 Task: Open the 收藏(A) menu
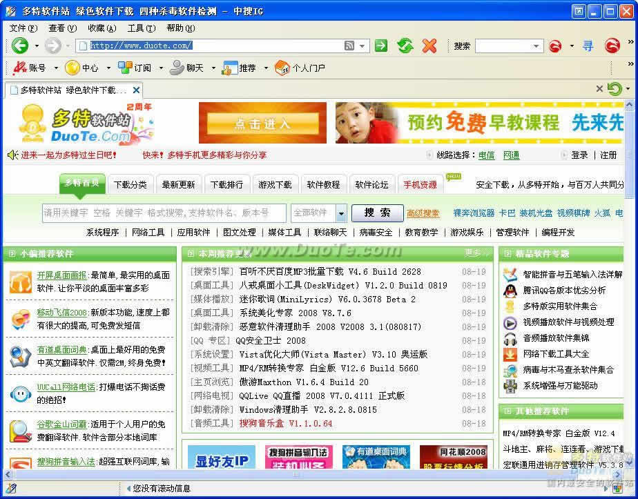pos(102,28)
